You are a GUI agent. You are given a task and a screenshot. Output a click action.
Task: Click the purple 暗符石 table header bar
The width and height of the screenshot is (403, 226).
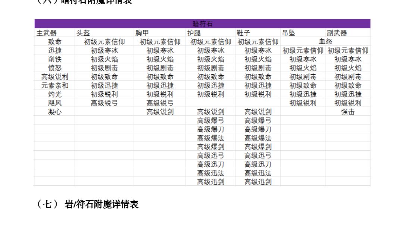point(202,23)
